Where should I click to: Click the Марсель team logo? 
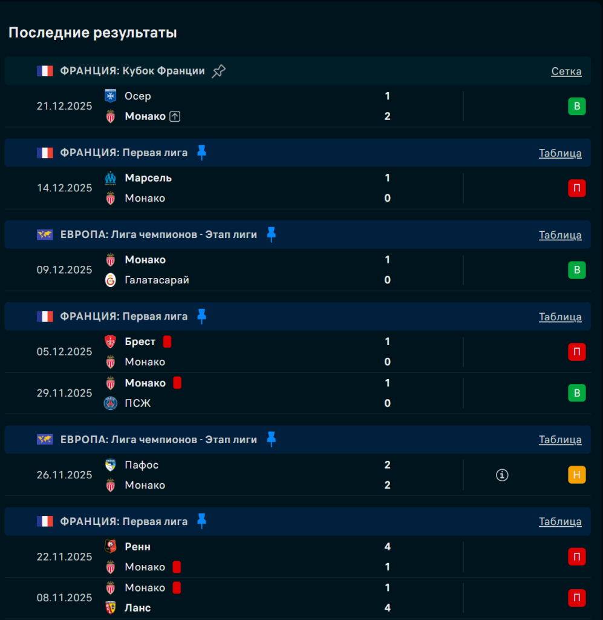pyautogui.click(x=111, y=178)
